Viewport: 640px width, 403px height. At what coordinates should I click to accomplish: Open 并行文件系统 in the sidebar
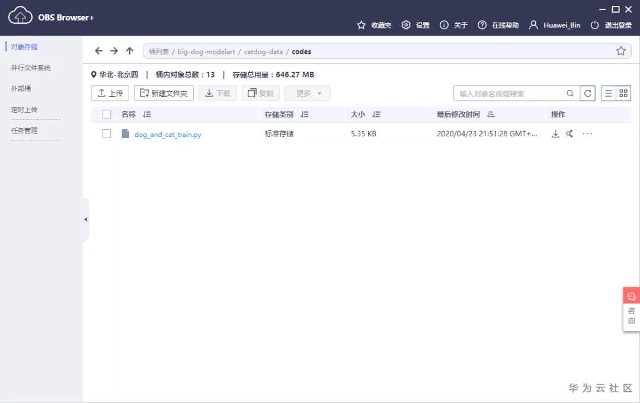coord(31,68)
